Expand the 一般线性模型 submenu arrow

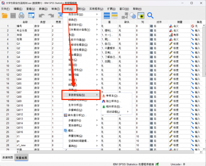(97, 45)
